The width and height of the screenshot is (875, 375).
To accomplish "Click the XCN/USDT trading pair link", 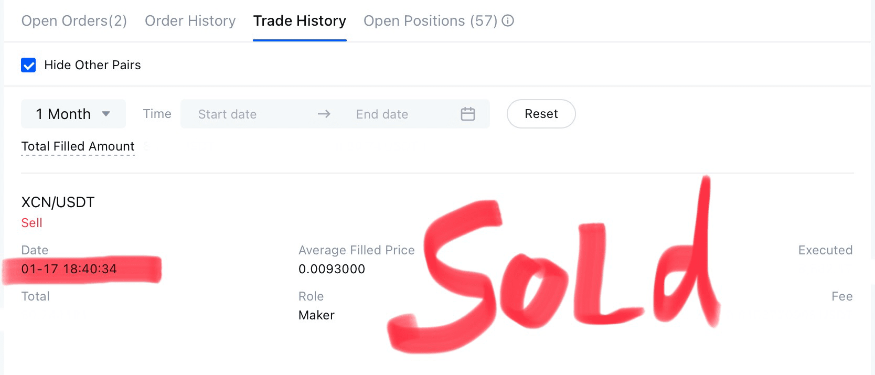I will [x=58, y=202].
